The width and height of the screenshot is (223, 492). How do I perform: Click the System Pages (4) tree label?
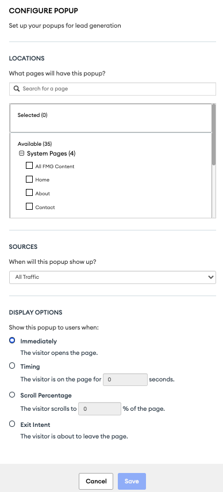coord(51,154)
